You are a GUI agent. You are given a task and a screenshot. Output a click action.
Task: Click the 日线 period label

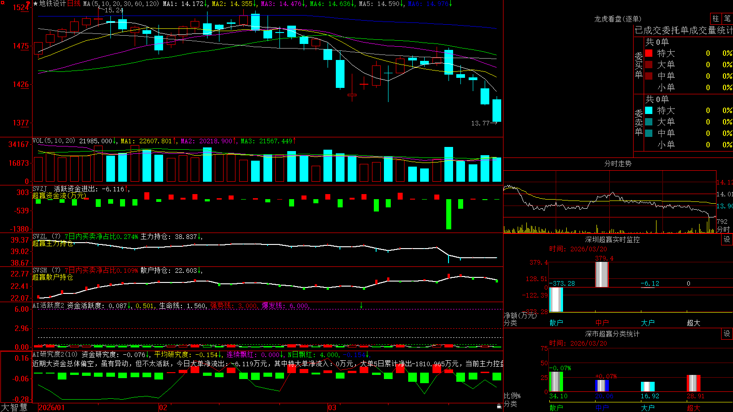(x=74, y=4)
